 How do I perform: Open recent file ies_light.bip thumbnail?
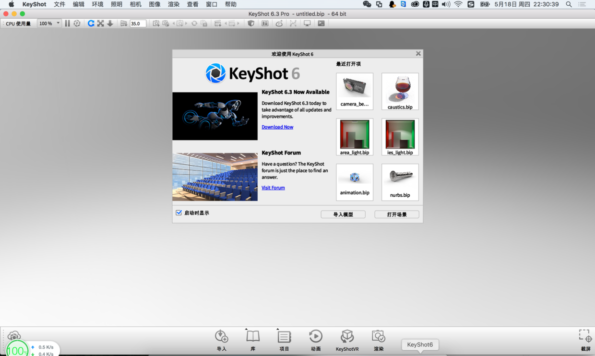click(x=400, y=137)
